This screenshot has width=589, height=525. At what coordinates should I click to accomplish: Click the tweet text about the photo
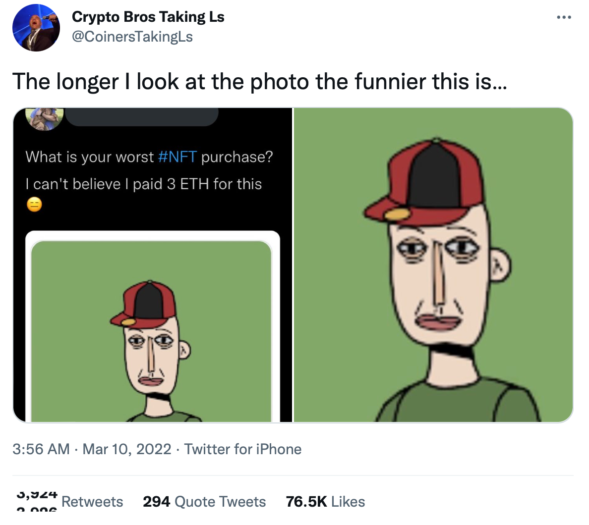click(260, 81)
